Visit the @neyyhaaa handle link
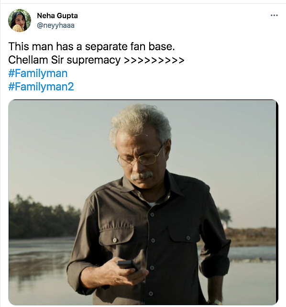Screen dimensions: 286x307 click(56, 25)
